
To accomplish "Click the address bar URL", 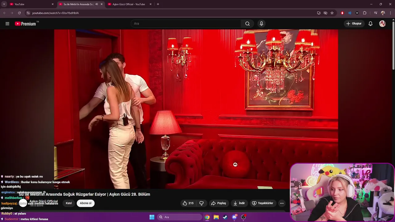I will (x=56, y=13).
